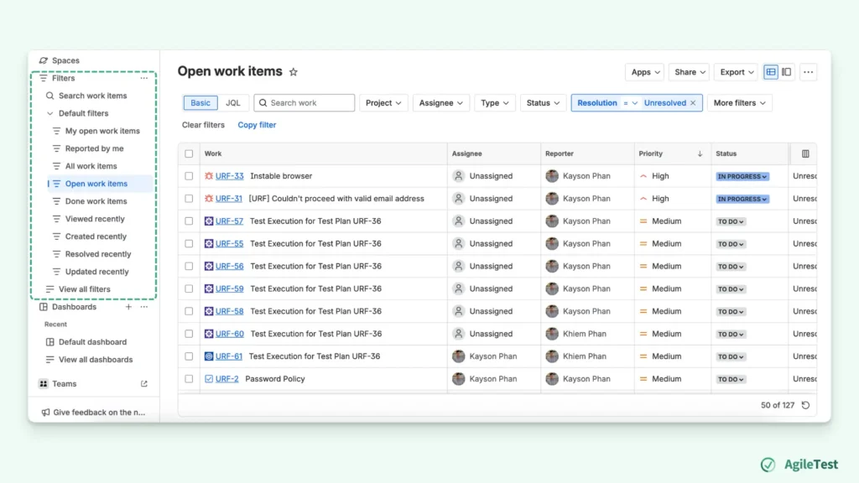Viewport: 859px width, 483px height.
Task: Switch to detail split view icon
Action: pos(786,72)
